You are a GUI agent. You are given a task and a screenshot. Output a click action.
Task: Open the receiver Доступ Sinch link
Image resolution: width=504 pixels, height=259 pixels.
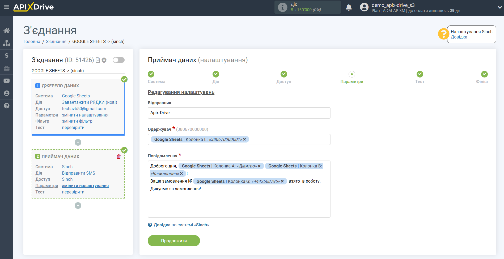(x=67, y=179)
